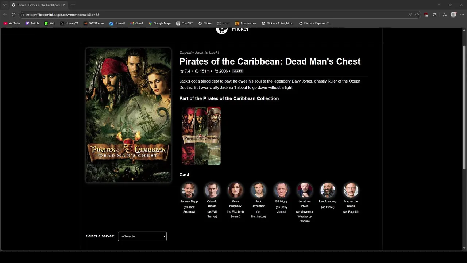
Task: Click the 7.4 star rating
Action: coord(185,71)
